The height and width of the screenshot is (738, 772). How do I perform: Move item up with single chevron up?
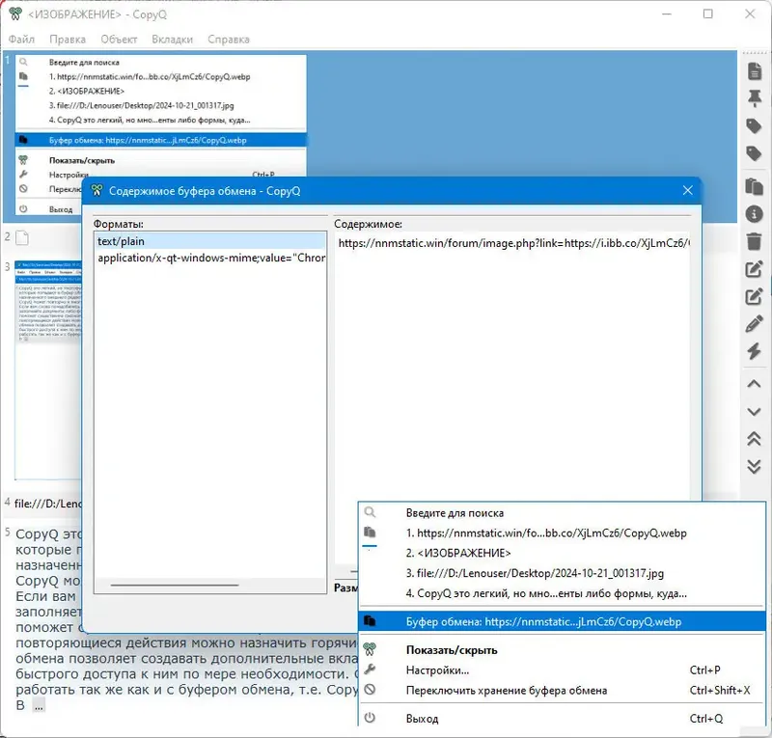point(755,384)
